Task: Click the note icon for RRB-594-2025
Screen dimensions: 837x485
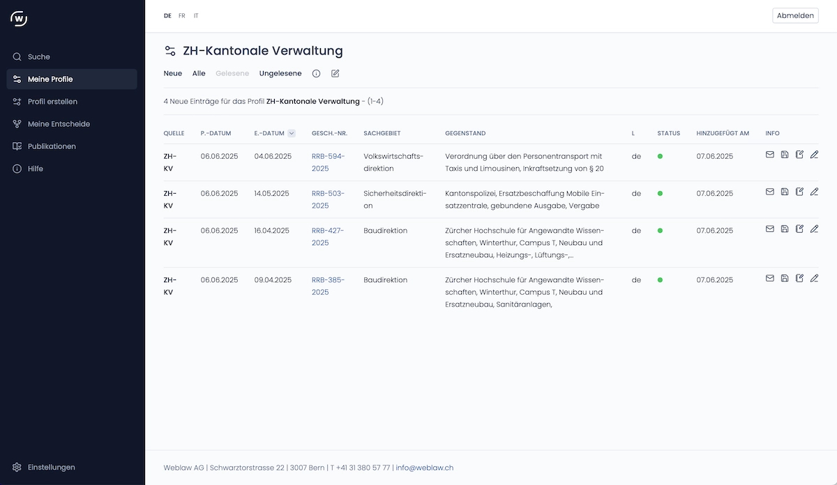Action: [799, 155]
